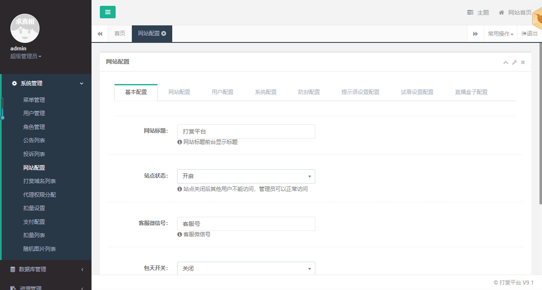Screen dimensions: 542x290
Task: Expand the 常用操作 dropdown menu
Action: (500, 34)
